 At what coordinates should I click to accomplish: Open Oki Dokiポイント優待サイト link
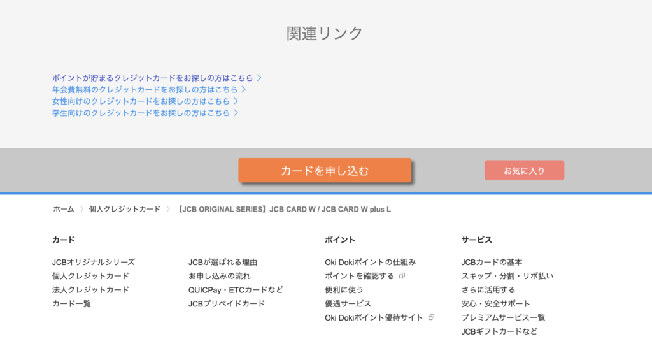(x=374, y=318)
